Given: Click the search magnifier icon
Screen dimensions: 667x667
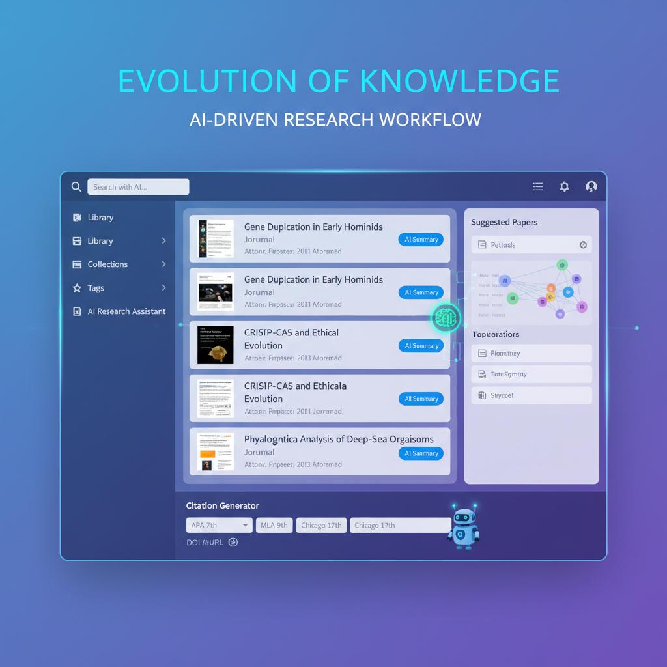Looking at the screenshot, I should (x=76, y=187).
